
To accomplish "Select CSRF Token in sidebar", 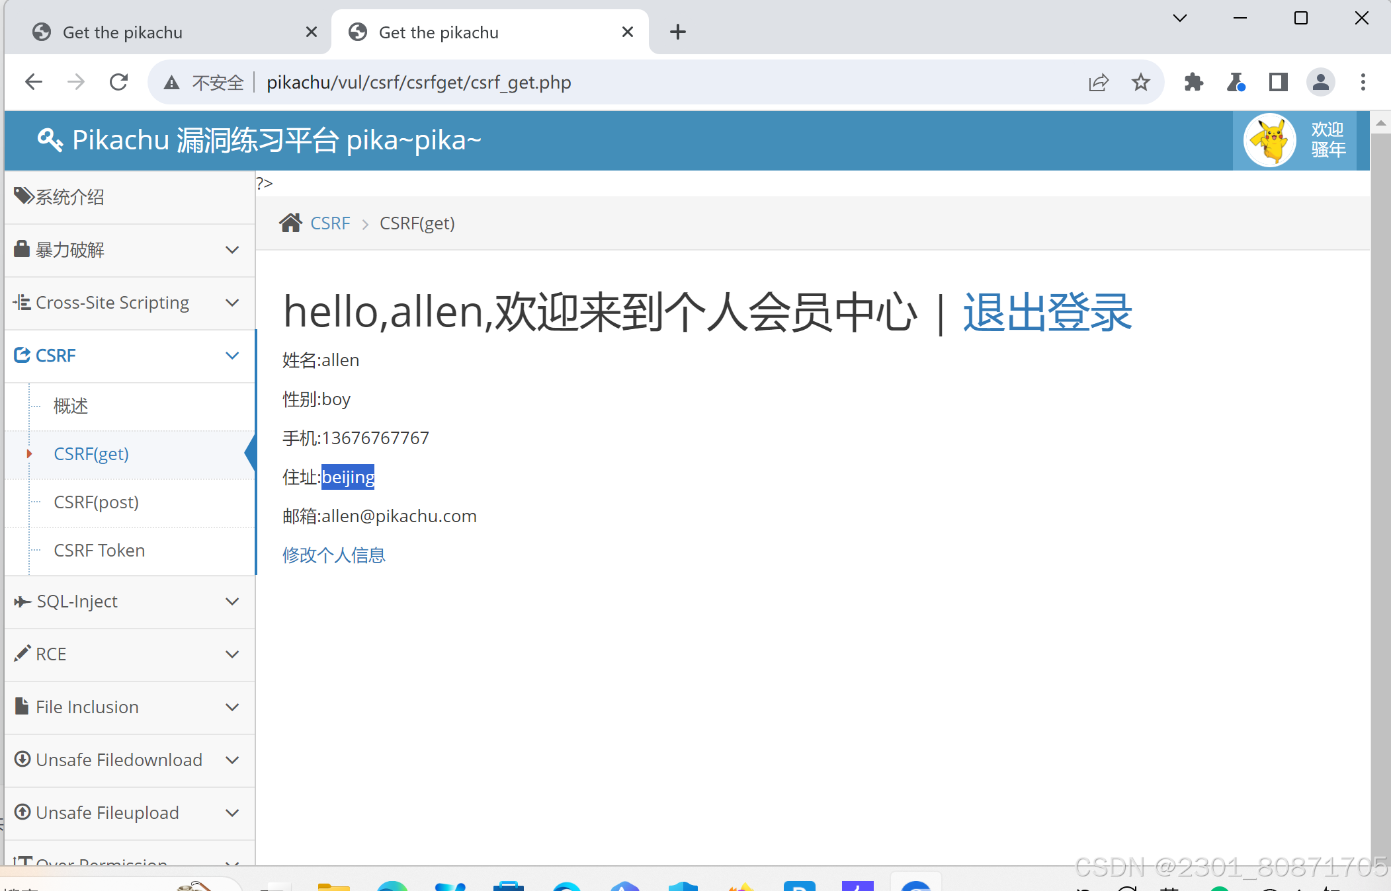I will (99, 551).
